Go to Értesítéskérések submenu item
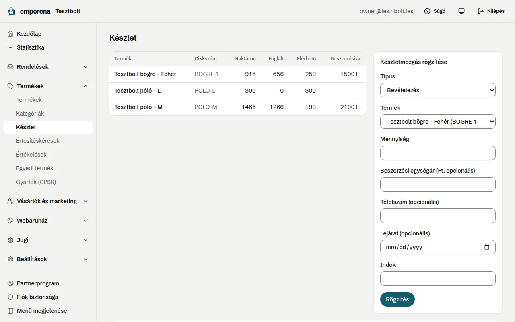This screenshot has width=515, height=322. pyautogui.click(x=48, y=141)
